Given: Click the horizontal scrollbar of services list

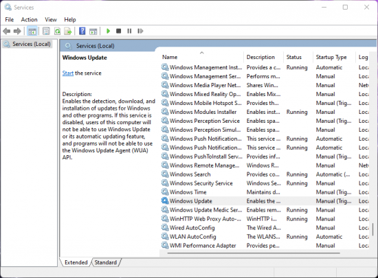Looking at the screenshot, I should pos(254,253).
